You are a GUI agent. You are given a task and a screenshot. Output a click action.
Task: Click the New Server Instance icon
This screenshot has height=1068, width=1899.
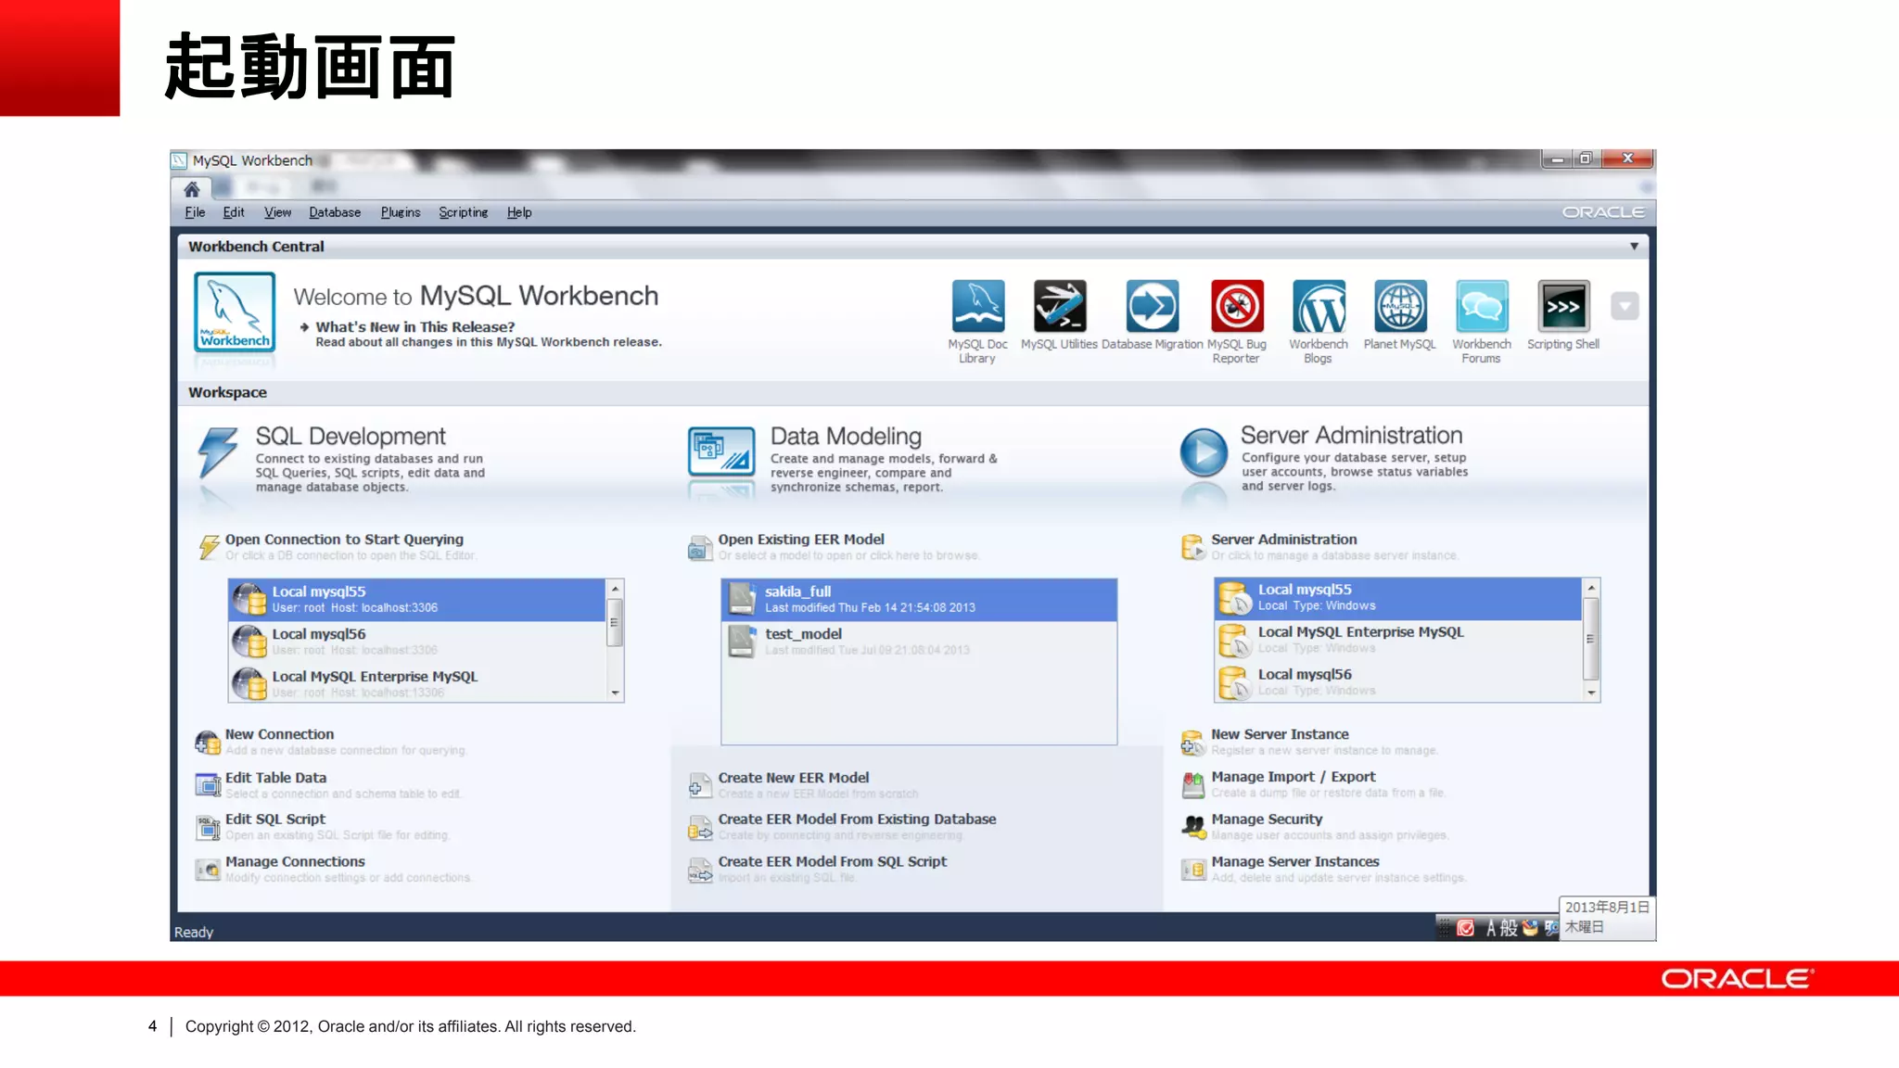(x=1192, y=742)
